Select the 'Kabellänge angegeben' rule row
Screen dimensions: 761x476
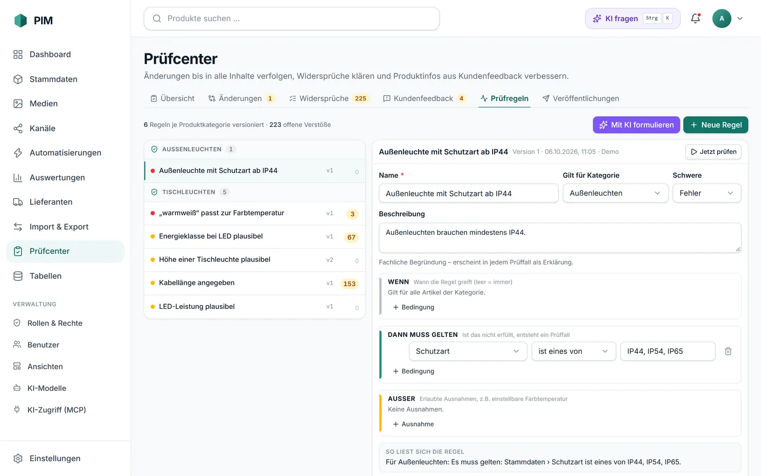pyautogui.click(x=255, y=283)
